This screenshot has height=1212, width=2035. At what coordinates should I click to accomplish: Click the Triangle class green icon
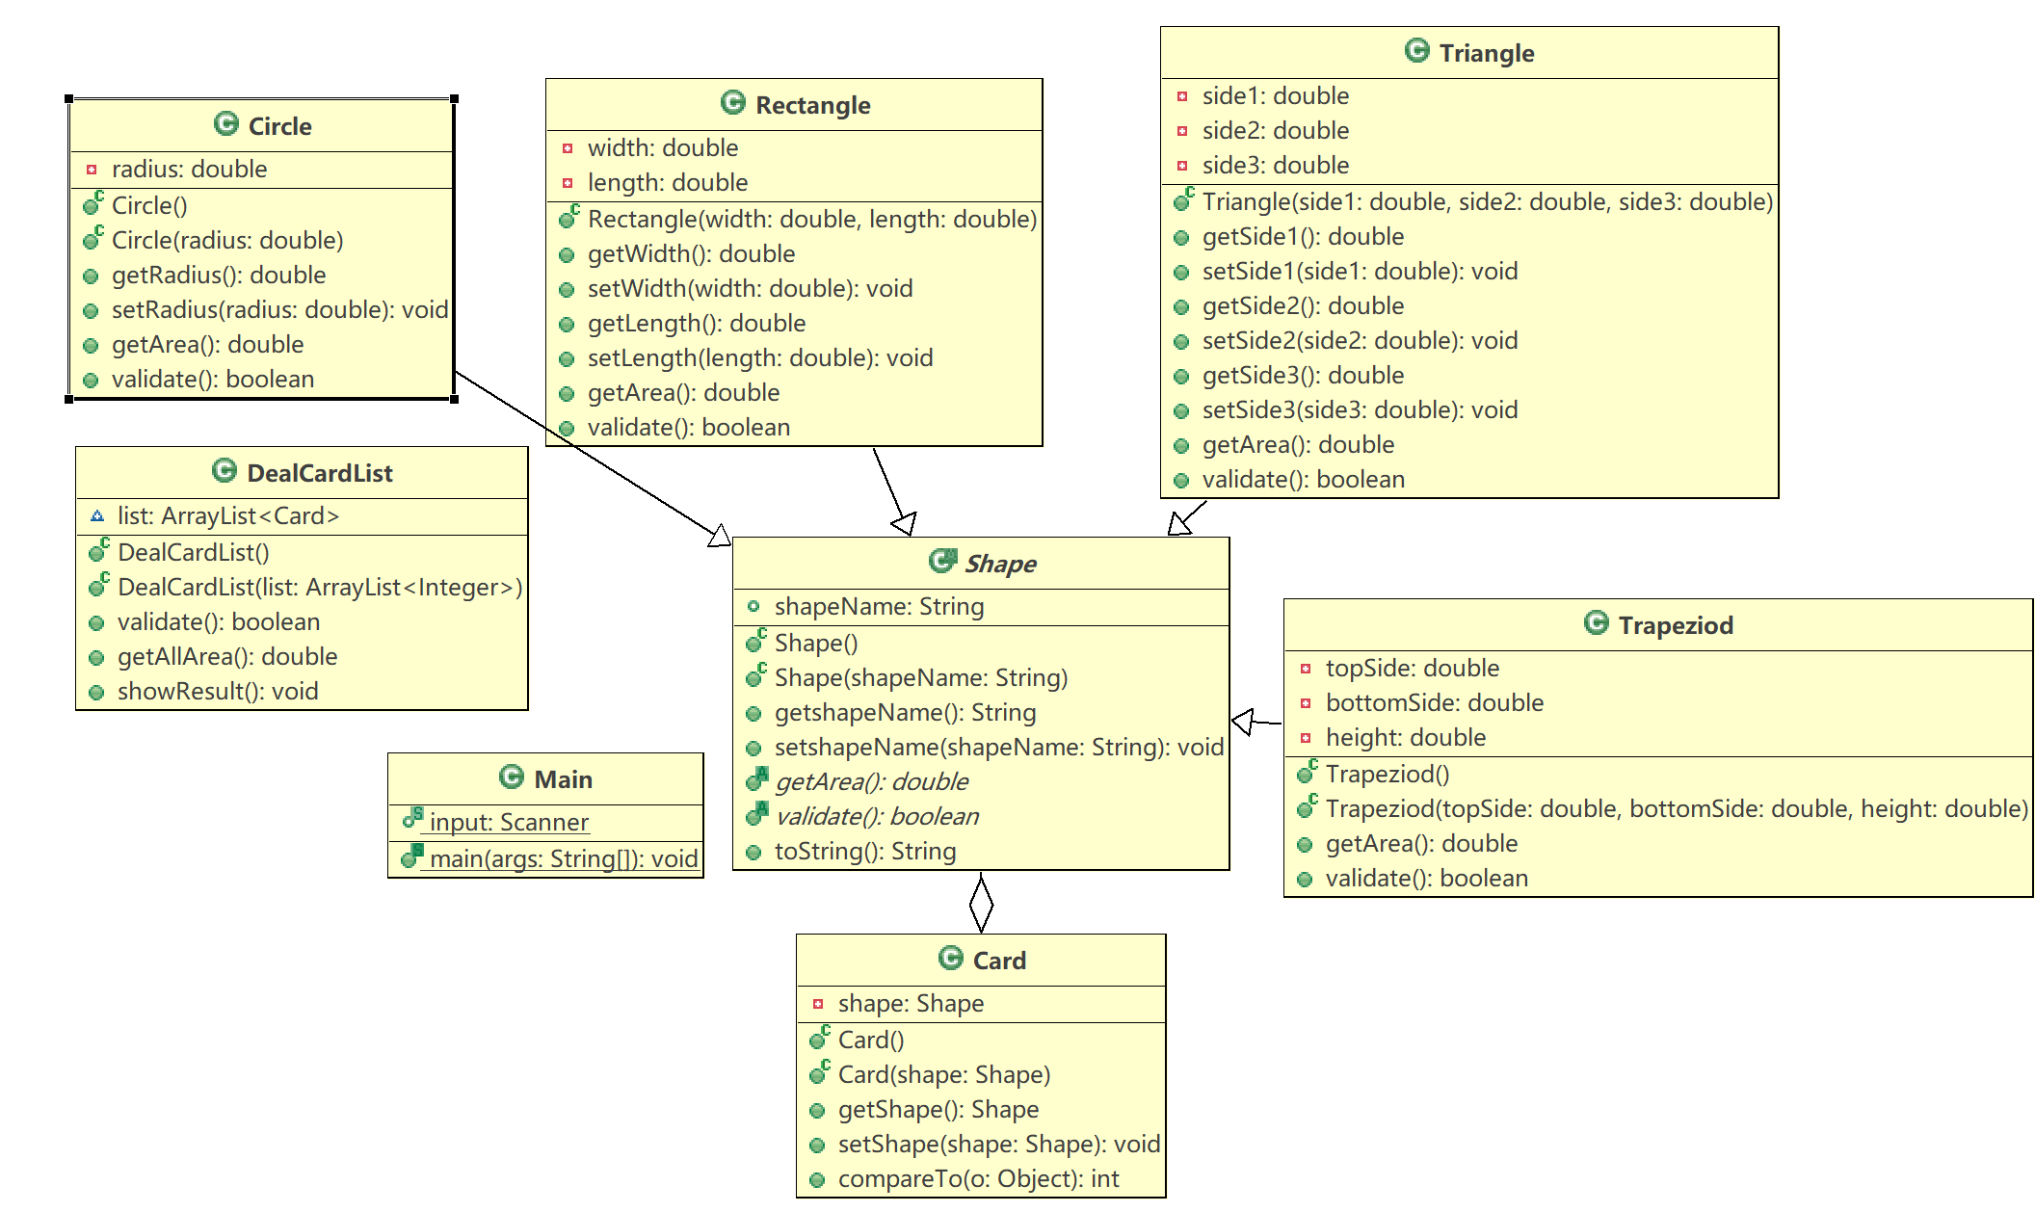[1416, 51]
